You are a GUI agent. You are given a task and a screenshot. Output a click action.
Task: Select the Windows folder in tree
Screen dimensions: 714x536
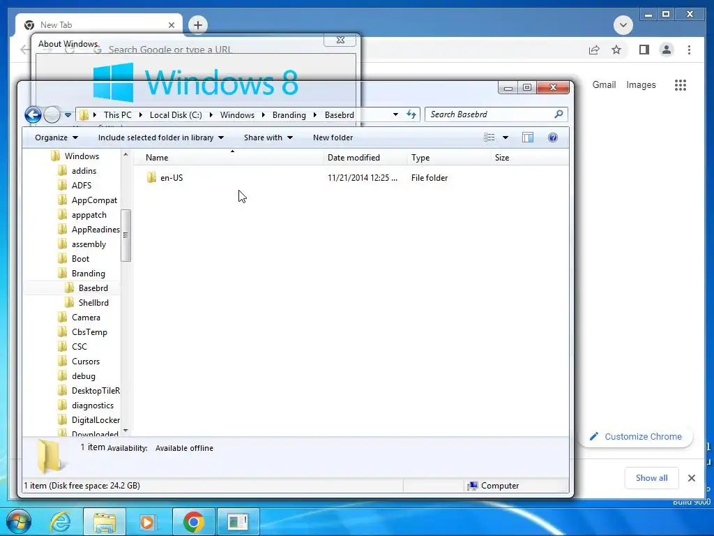82,156
